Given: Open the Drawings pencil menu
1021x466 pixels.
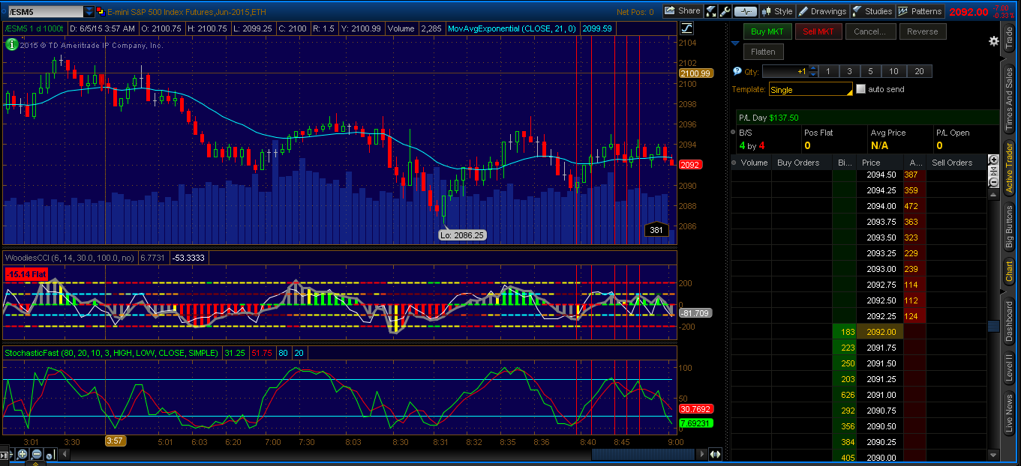Looking at the screenshot, I should click(822, 11).
